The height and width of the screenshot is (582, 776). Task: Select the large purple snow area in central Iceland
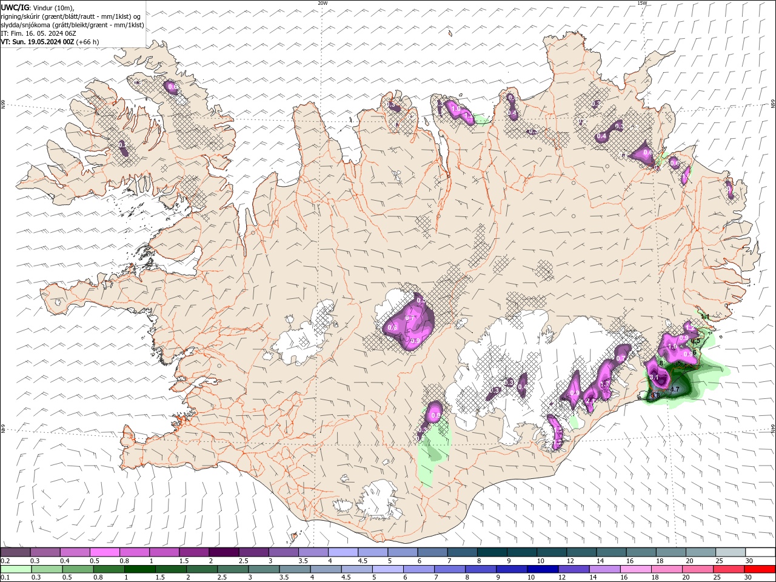(x=409, y=323)
